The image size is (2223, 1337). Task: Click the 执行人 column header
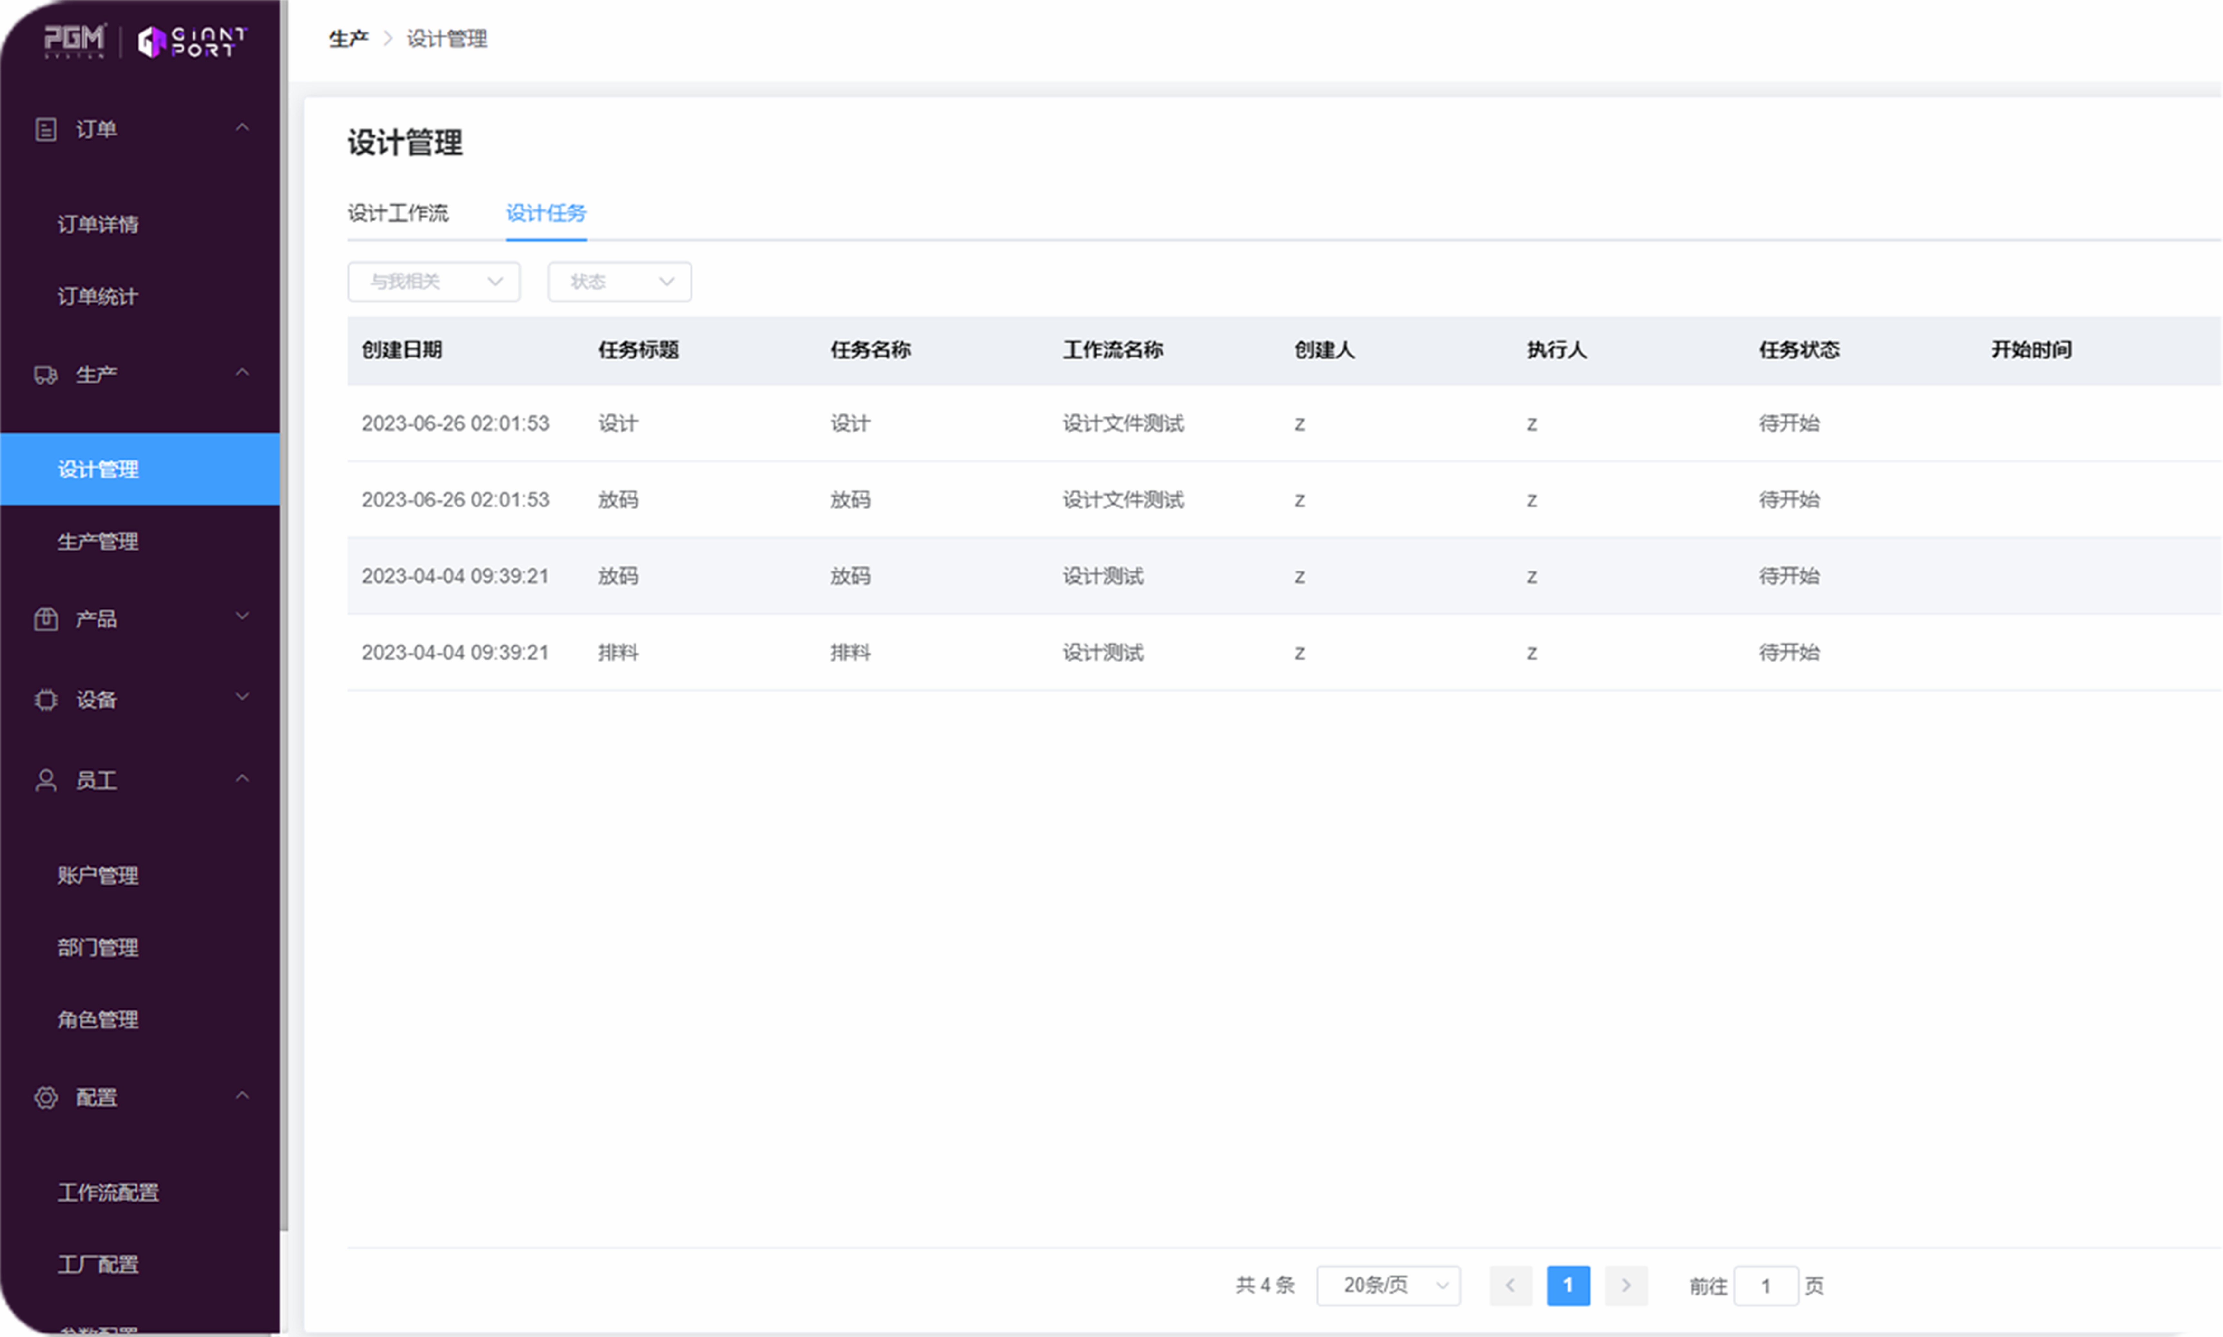point(1557,350)
